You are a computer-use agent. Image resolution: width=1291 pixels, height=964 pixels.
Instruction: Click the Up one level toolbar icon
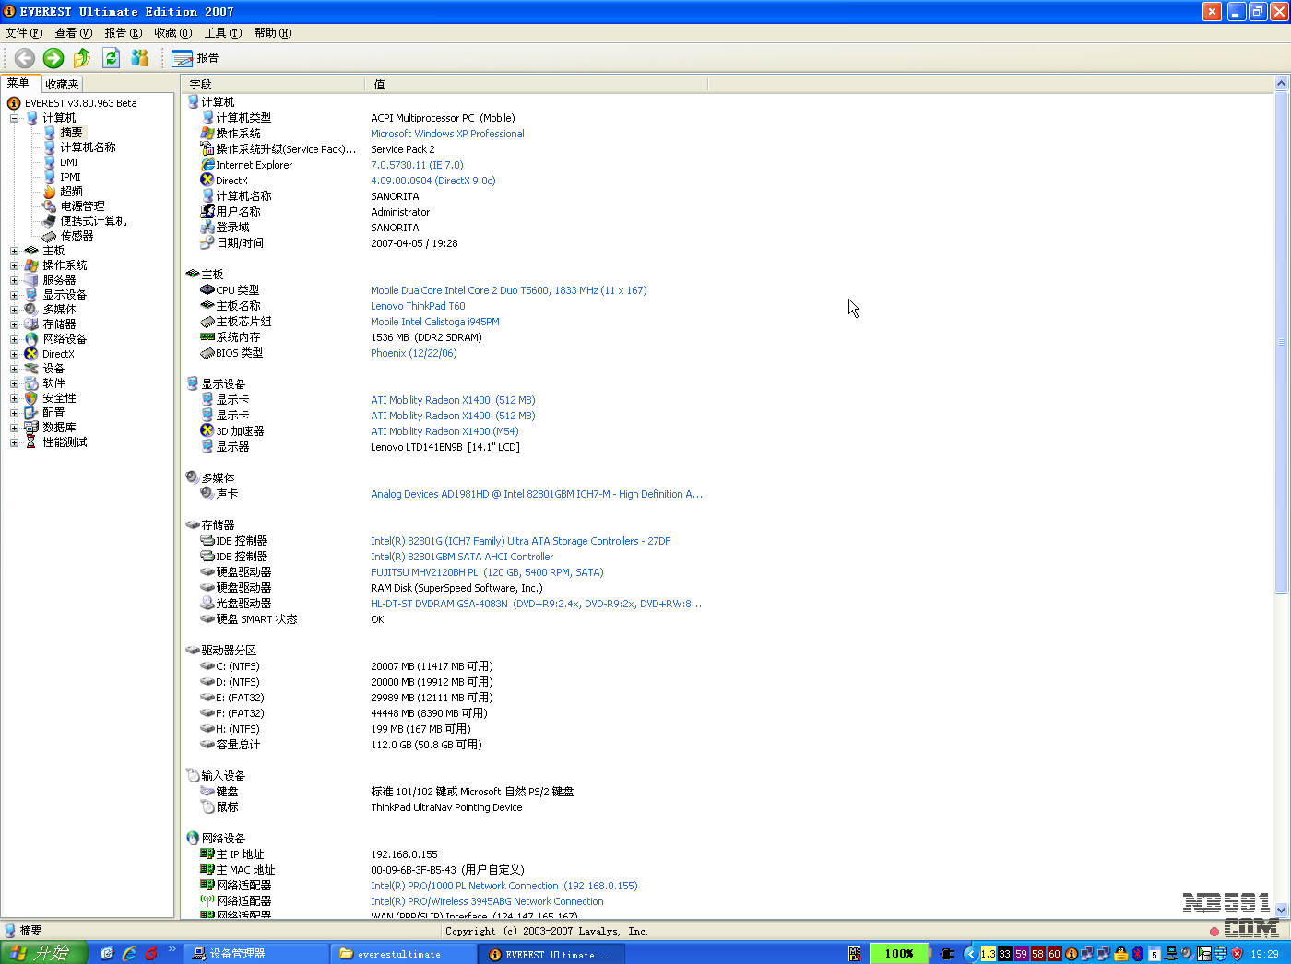pyautogui.click(x=82, y=58)
